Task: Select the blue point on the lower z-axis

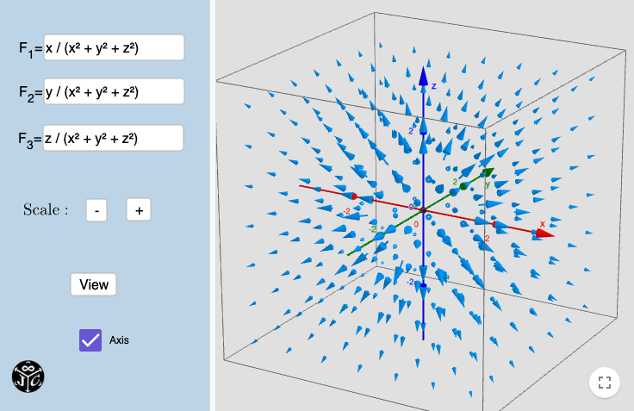Action: (423, 286)
